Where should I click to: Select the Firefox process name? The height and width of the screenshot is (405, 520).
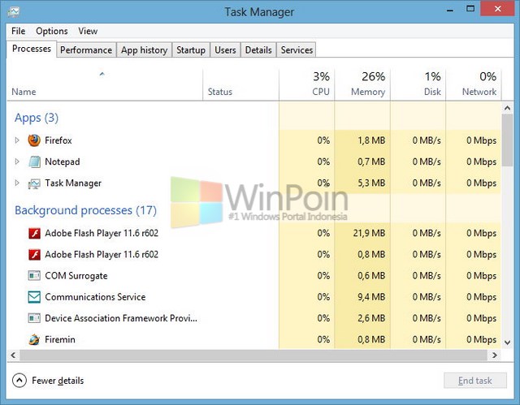click(x=58, y=140)
